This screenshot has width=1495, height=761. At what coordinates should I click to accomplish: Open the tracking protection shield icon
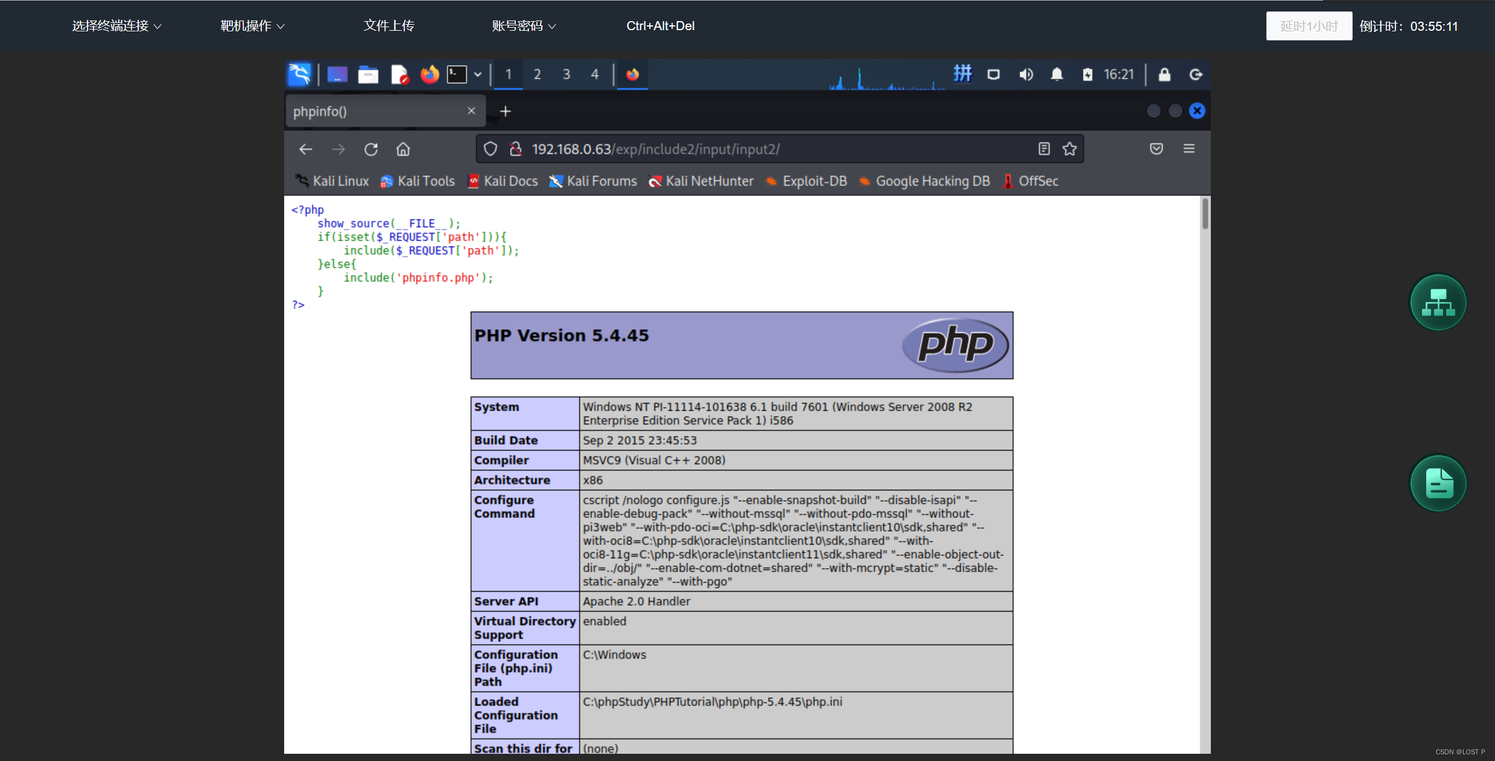pos(490,149)
